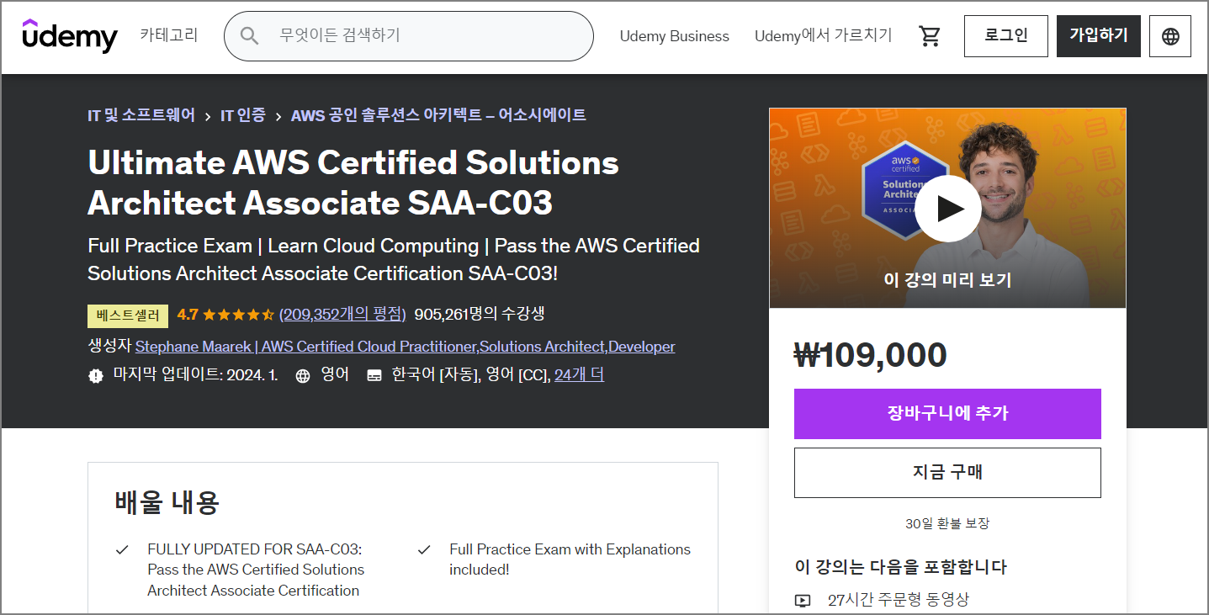Focus the 무엇이든 검색하기 search field
This screenshot has width=1209, height=615.
click(x=409, y=36)
